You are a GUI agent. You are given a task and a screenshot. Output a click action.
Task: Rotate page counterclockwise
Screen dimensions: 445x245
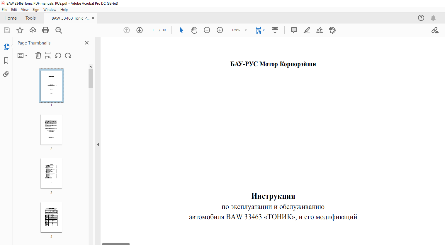pyautogui.click(x=58, y=55)
